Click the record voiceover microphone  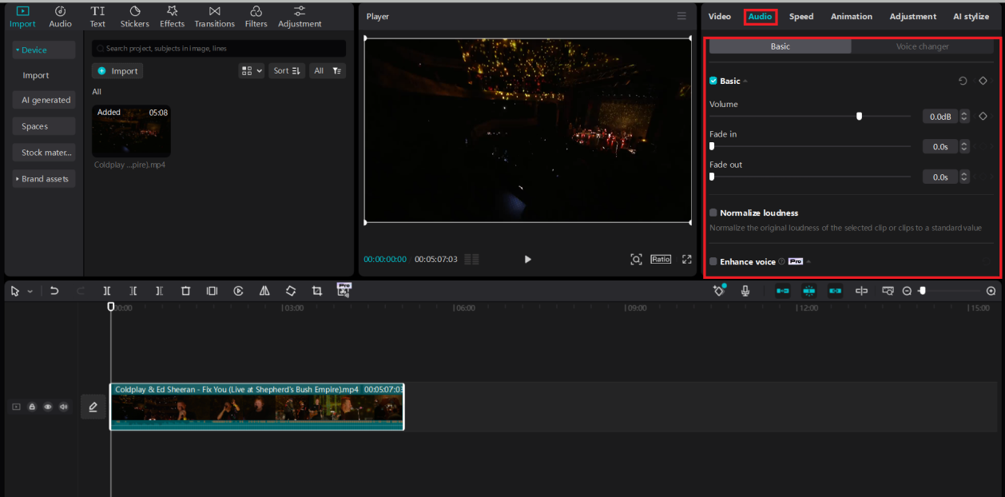point(745,292)
